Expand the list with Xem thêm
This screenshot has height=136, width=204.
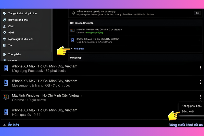point(79,49)
